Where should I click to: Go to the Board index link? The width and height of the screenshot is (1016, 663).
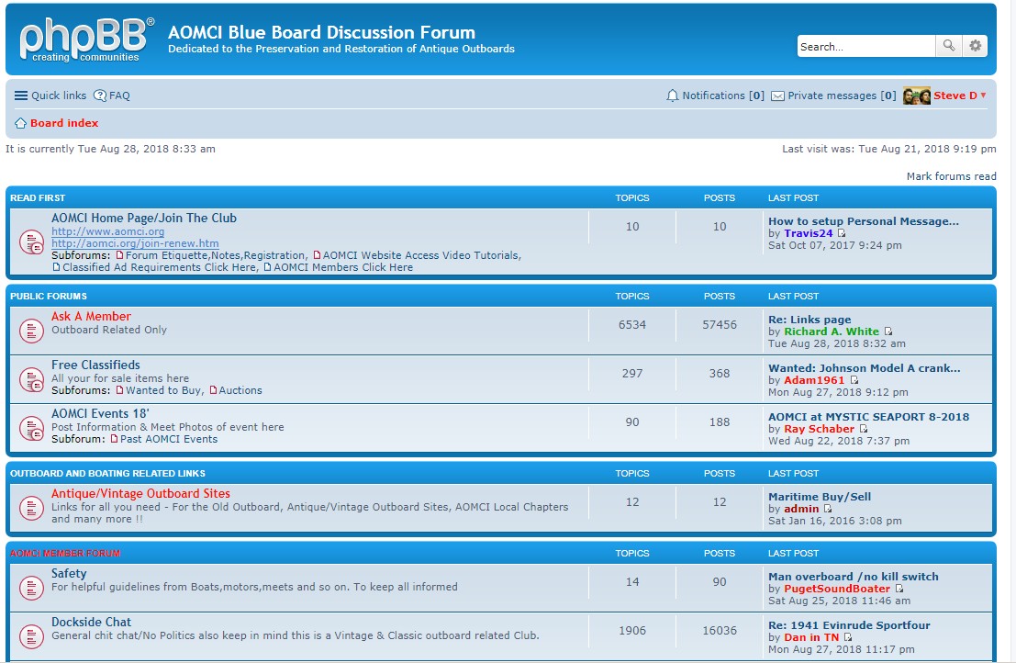click(x=64, y=123)
